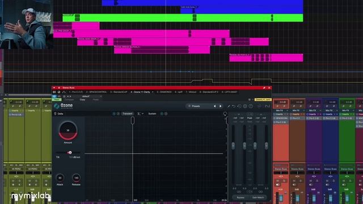
Task: Toggle monitor switch on red channel strip
Action: pos(277,185)
